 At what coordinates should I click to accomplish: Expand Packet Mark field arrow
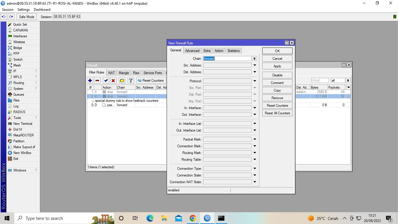coord(255,139)
